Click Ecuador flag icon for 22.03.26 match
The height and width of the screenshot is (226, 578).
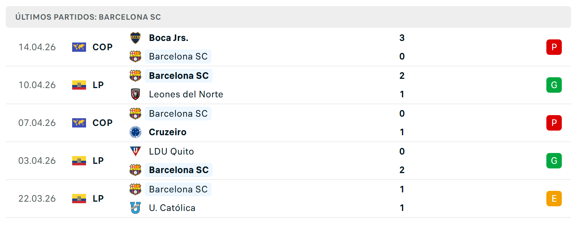point(79,199)
